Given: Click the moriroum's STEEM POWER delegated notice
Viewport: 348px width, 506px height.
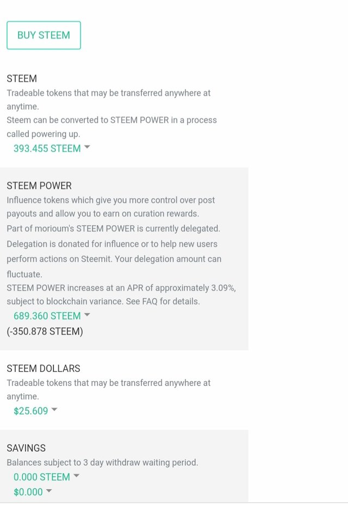Looking at the screenshot, I should pos(114,229).
